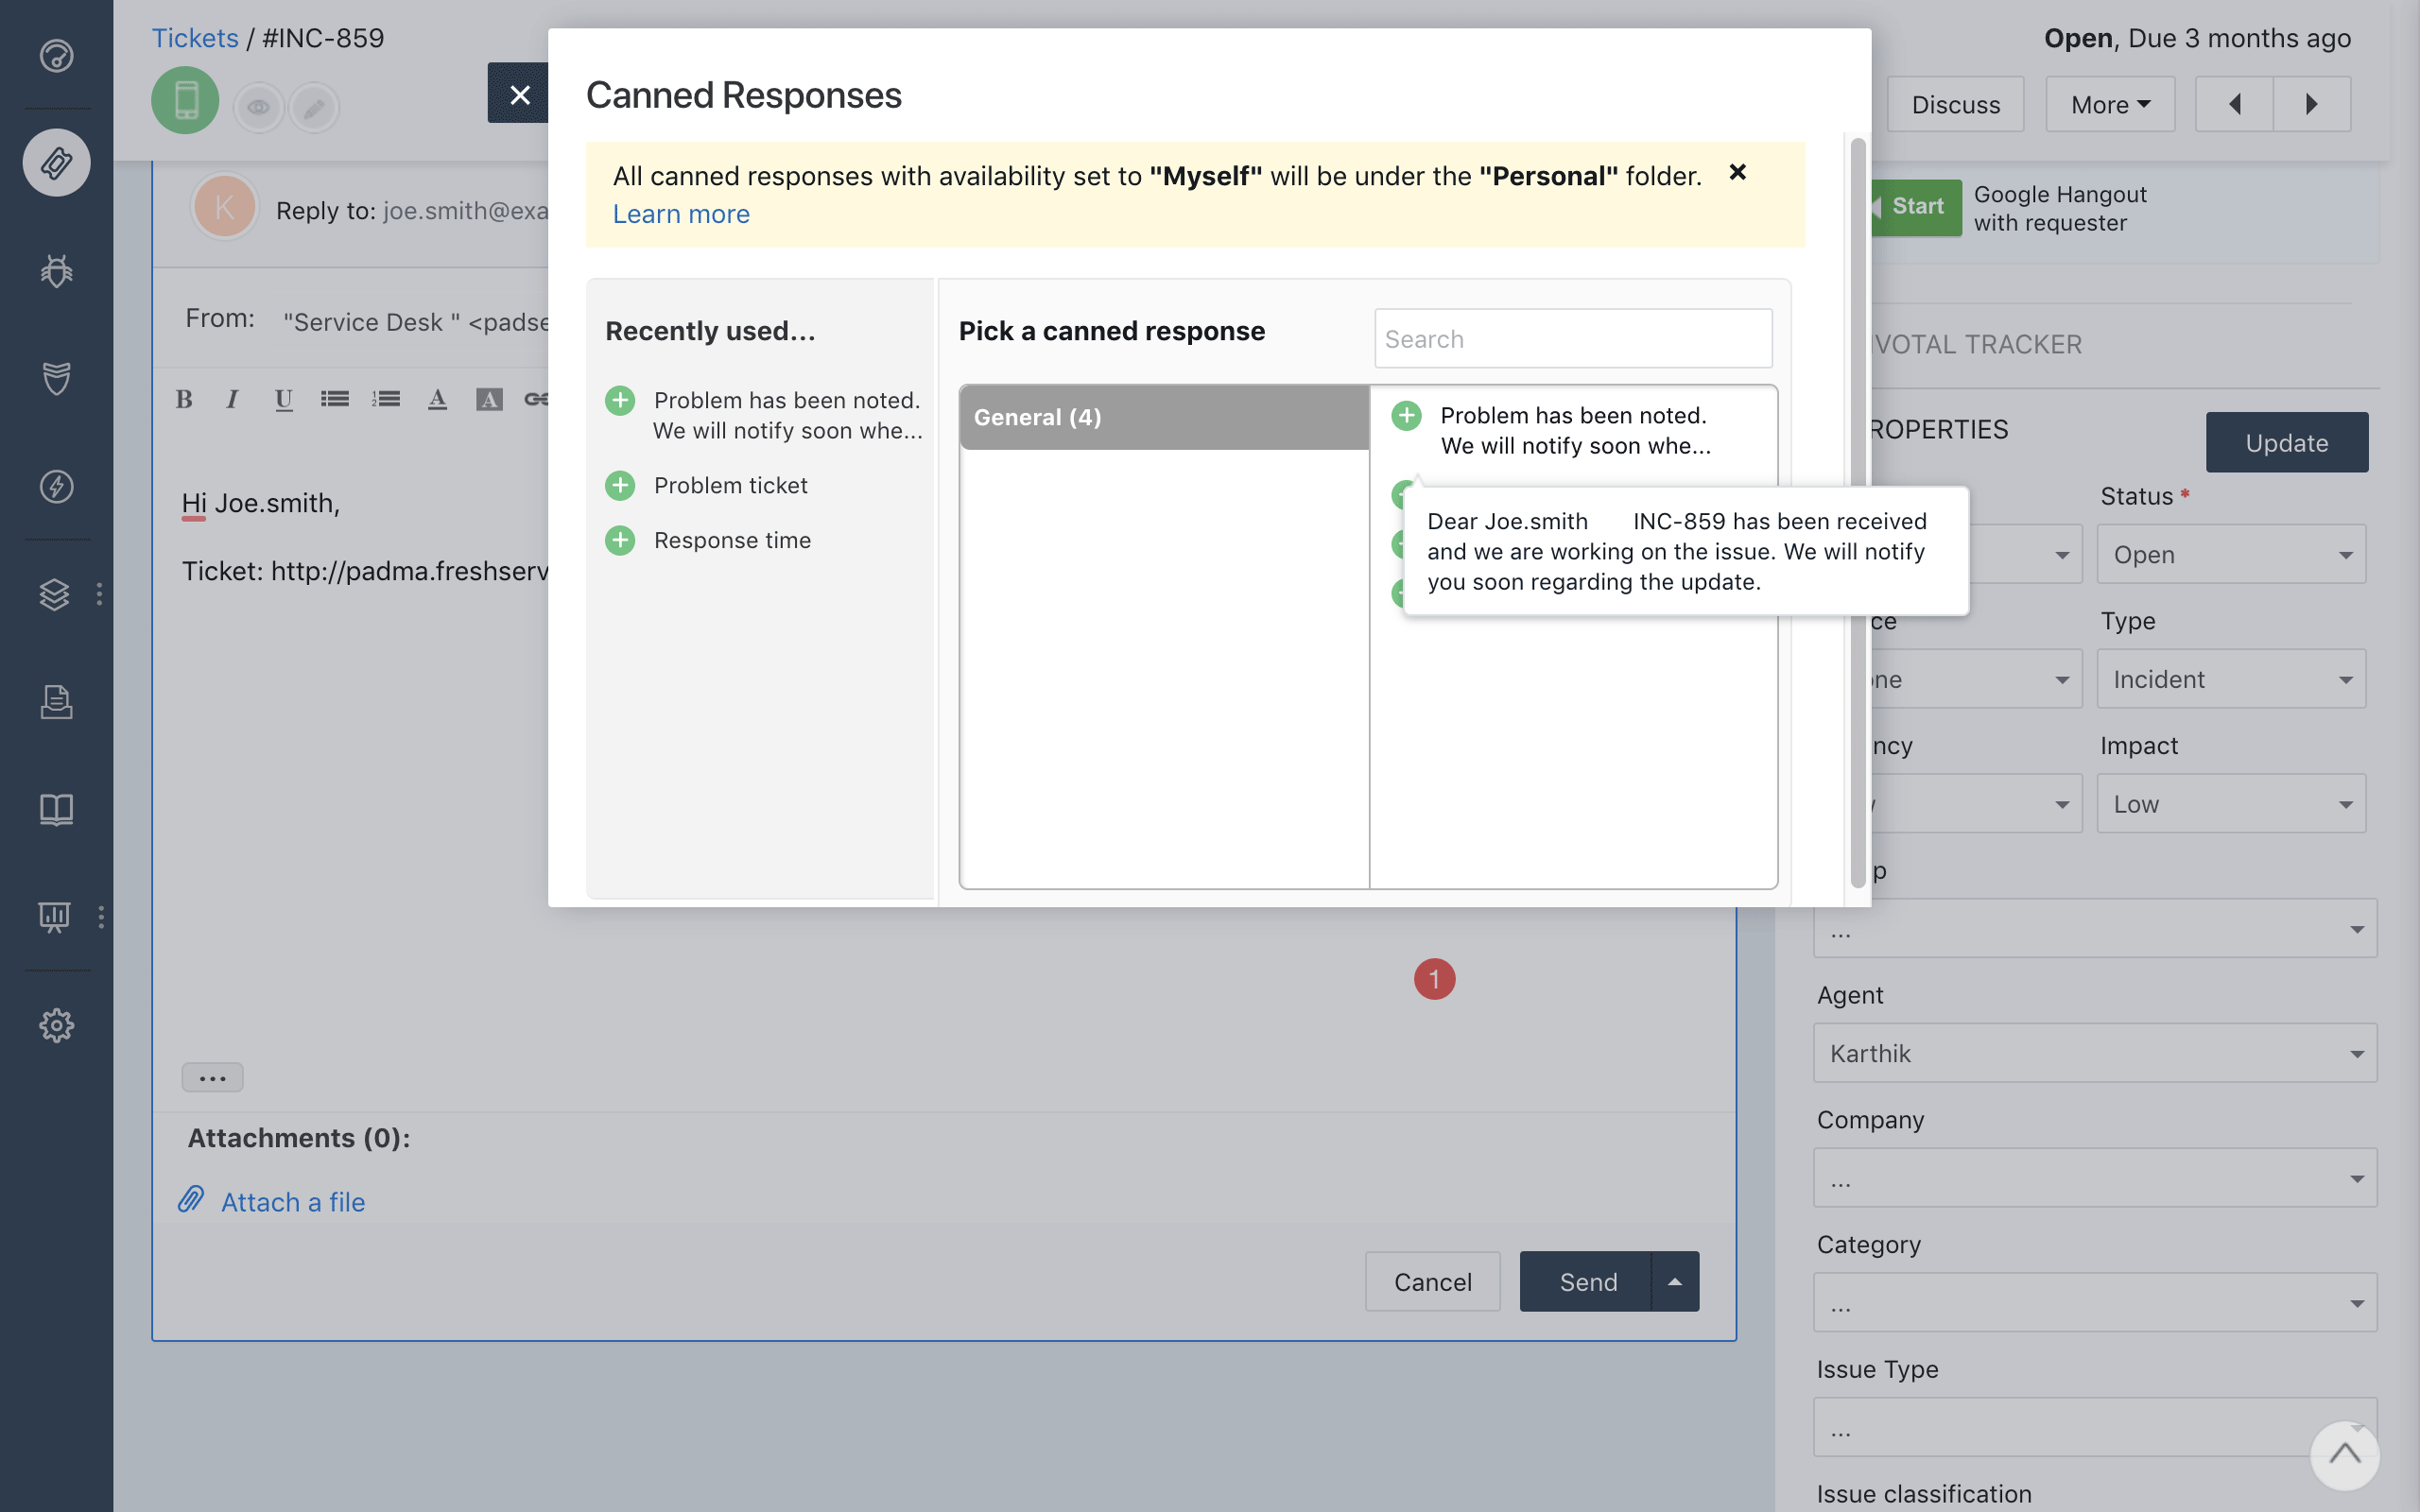Screen dimensions: 2420x1512
Task: Focus the canned response Search field
Action: coord(1573,339)
